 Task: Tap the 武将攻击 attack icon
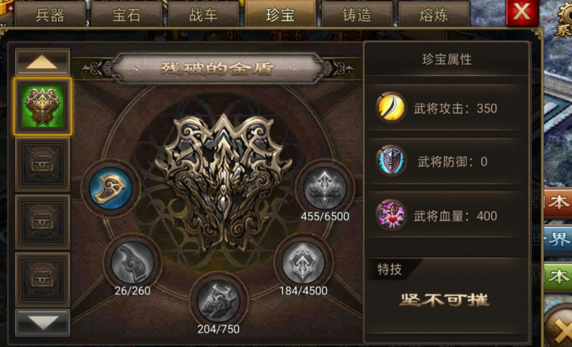(391, 108)
